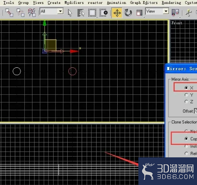The width and height of the screenshot is (197, 185).
Task: Click the Select and Link tool
Action: 9,12
